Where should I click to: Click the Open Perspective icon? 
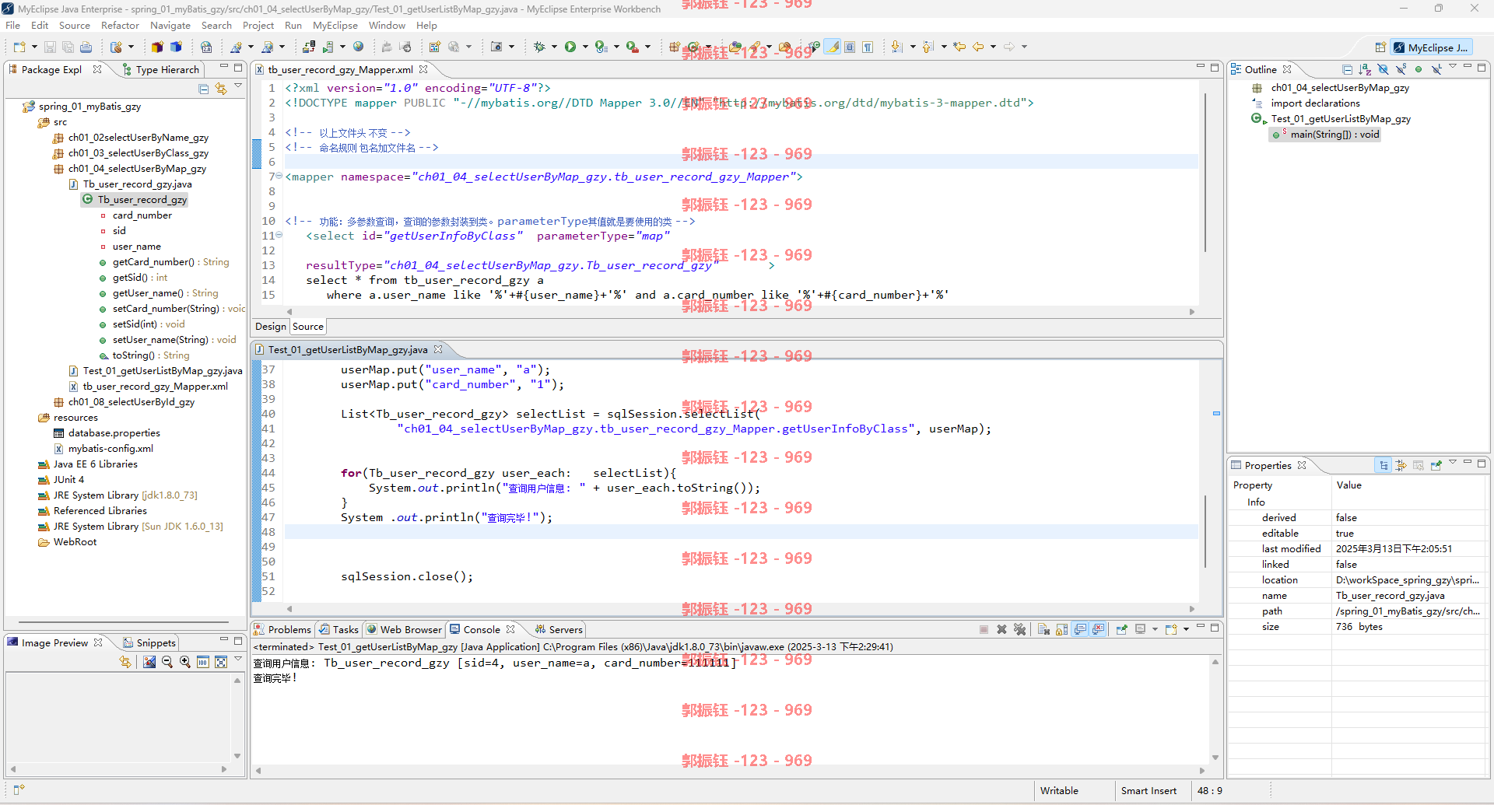click(1380, 47)
